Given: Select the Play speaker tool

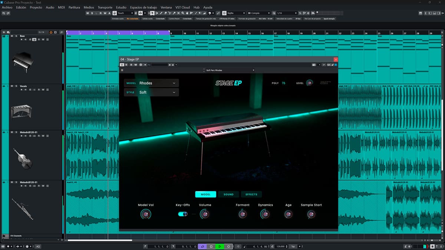Looking at the screenshot, I should point(200,13).
